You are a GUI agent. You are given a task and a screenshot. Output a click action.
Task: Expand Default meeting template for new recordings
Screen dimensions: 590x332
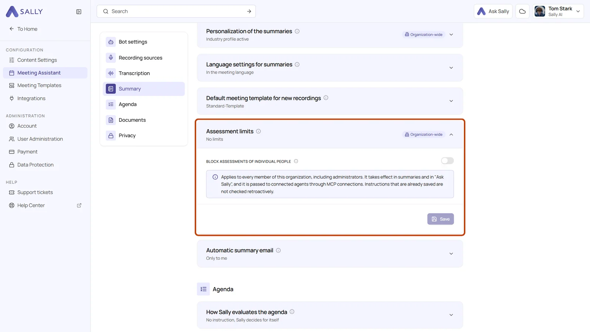click(x=451, y=101)
